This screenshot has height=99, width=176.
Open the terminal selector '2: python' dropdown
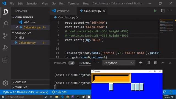pyautogui.click(x=119, y=63)
